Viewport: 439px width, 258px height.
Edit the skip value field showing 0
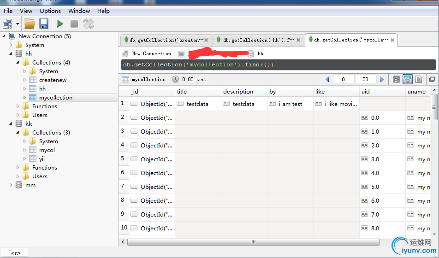pyautogui.click(x=344, y=79)
